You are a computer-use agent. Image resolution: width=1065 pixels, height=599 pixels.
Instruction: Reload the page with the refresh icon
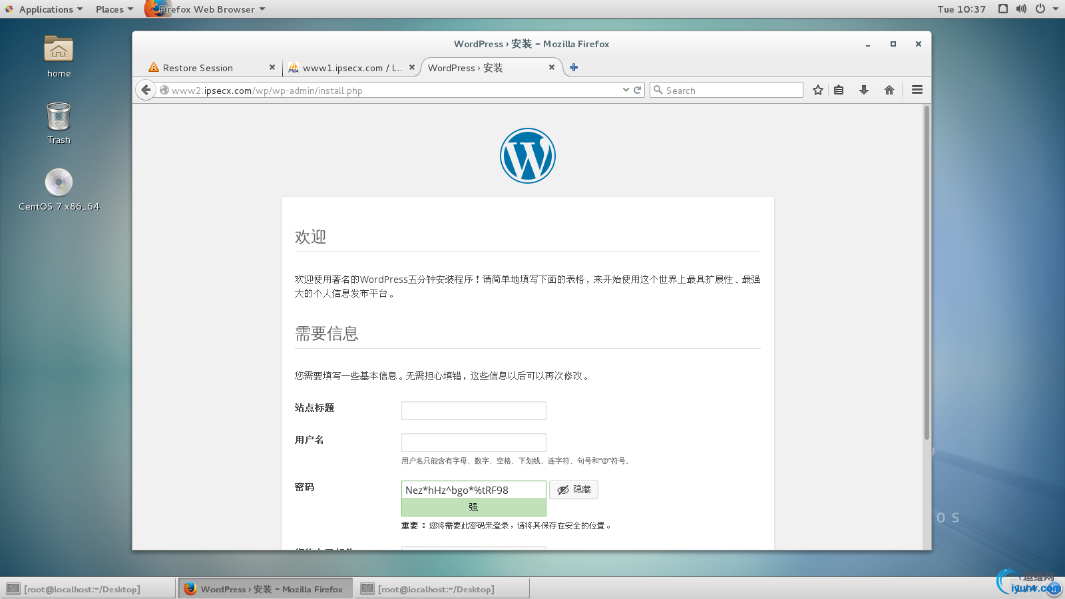click(638, 90)
